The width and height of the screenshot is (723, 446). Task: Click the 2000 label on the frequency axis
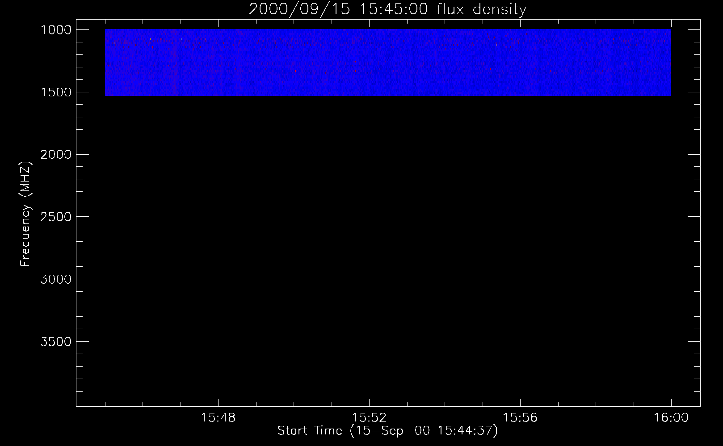tap(56, 155)
